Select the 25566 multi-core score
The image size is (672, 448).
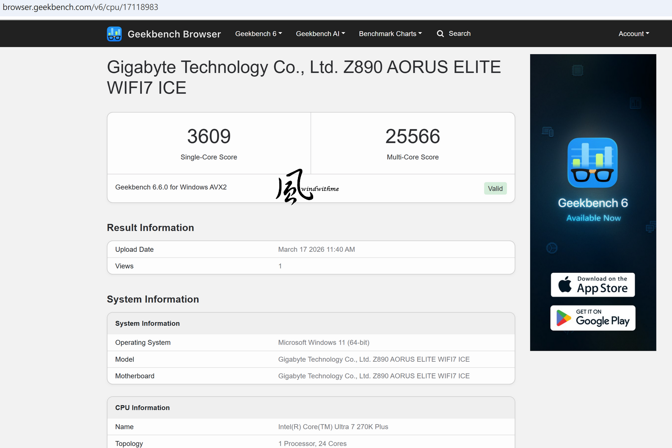413,136
